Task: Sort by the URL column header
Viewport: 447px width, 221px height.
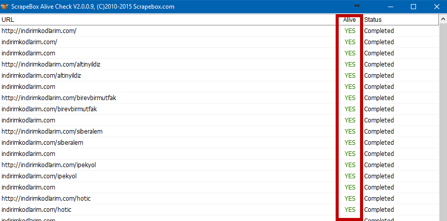Action: [168, 20]
